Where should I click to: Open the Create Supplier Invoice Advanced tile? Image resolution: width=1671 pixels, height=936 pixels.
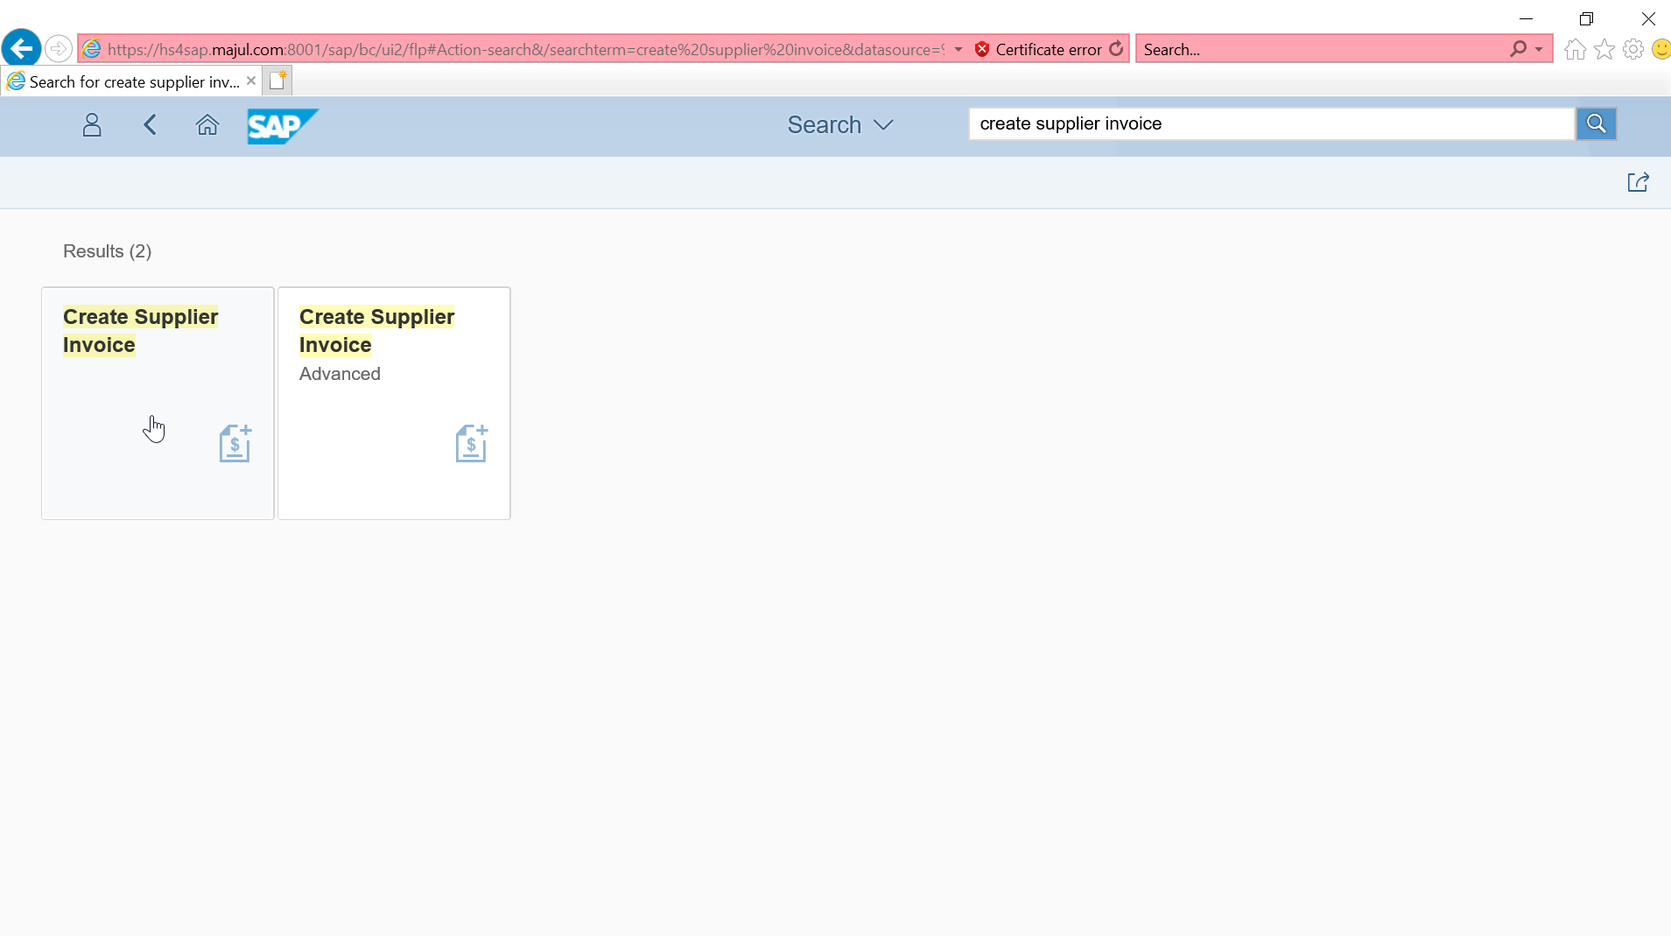click(x=394, y=403)
